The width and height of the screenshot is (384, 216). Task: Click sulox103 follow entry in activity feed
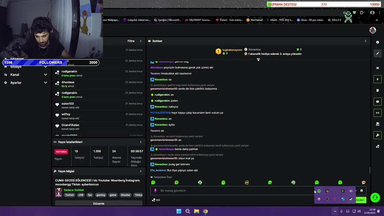[x=99, y=105]
